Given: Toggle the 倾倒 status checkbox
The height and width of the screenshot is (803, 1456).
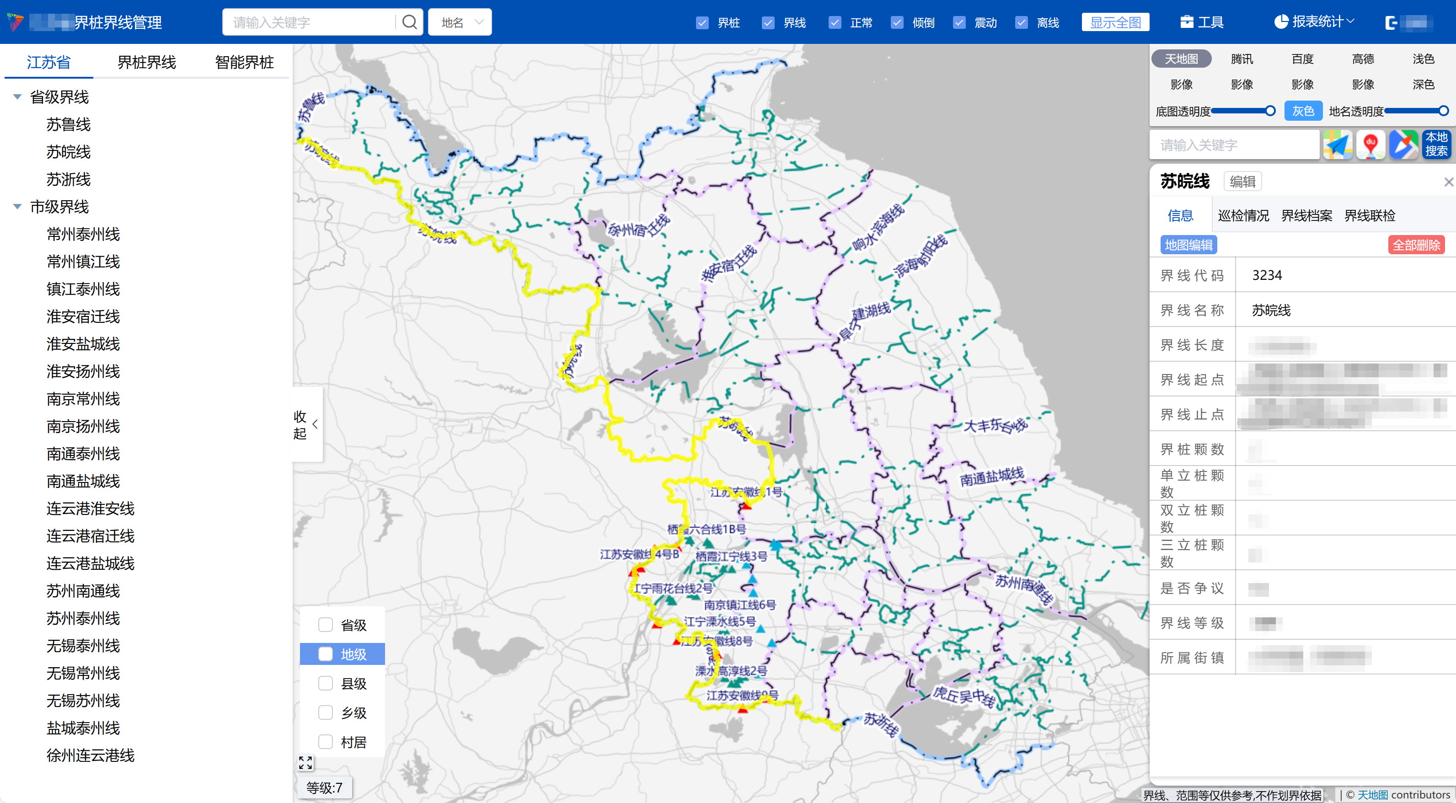Looking at the screenshot, I should pyautogui.click(x=897, y=22).
